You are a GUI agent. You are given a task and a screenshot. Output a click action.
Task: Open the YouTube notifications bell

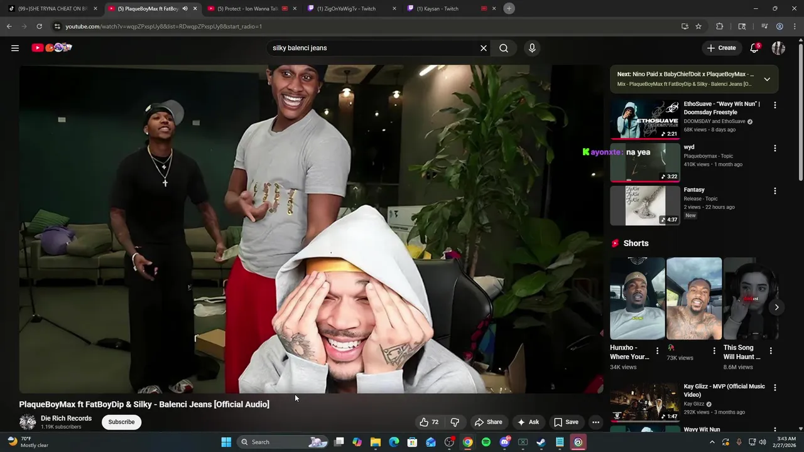[x=754, y=48]
